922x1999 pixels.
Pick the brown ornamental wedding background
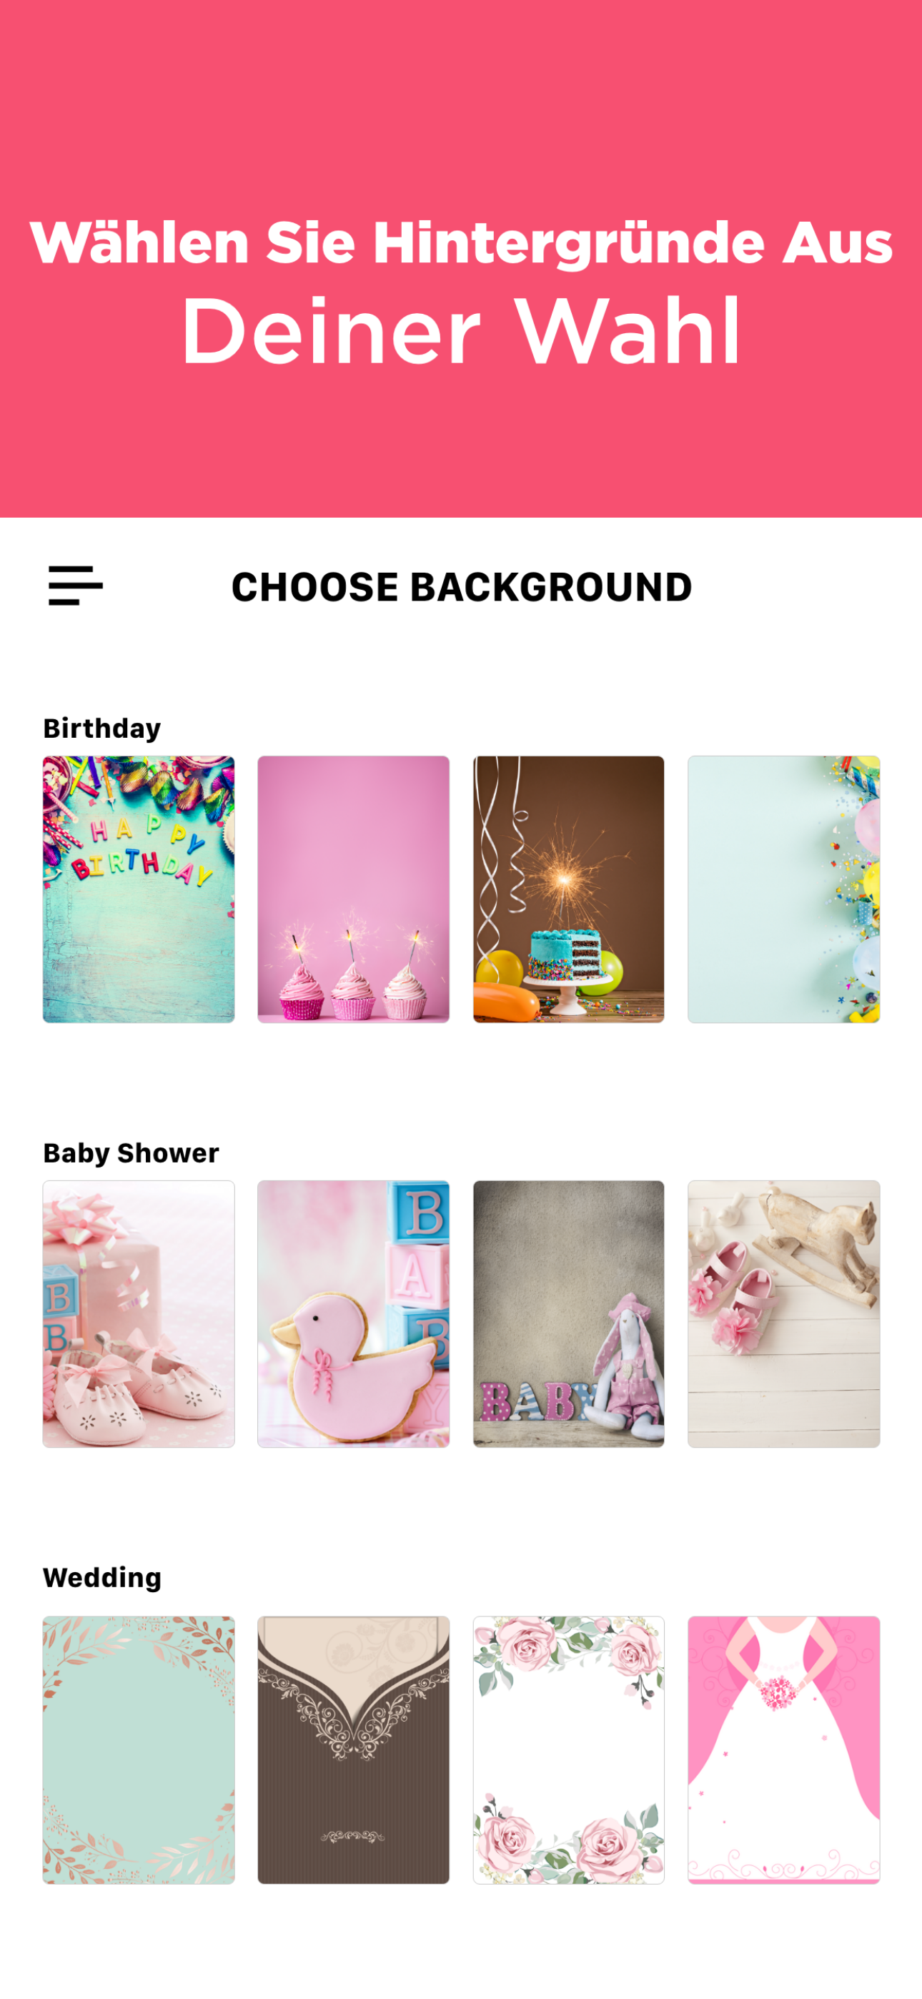[x=354, y=1750]
